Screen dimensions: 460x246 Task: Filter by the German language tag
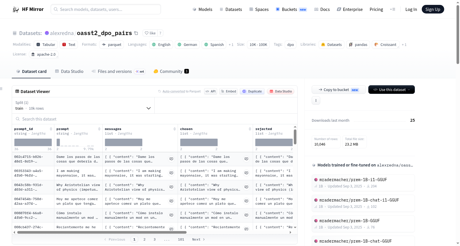click(x=187, y=44)
